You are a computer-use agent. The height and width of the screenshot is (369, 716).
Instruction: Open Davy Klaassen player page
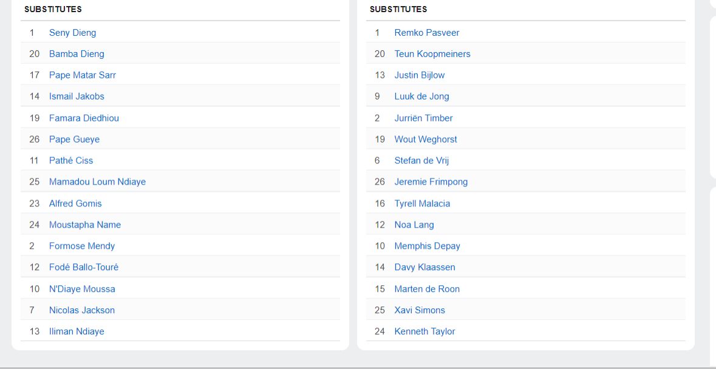click(424, 268)
